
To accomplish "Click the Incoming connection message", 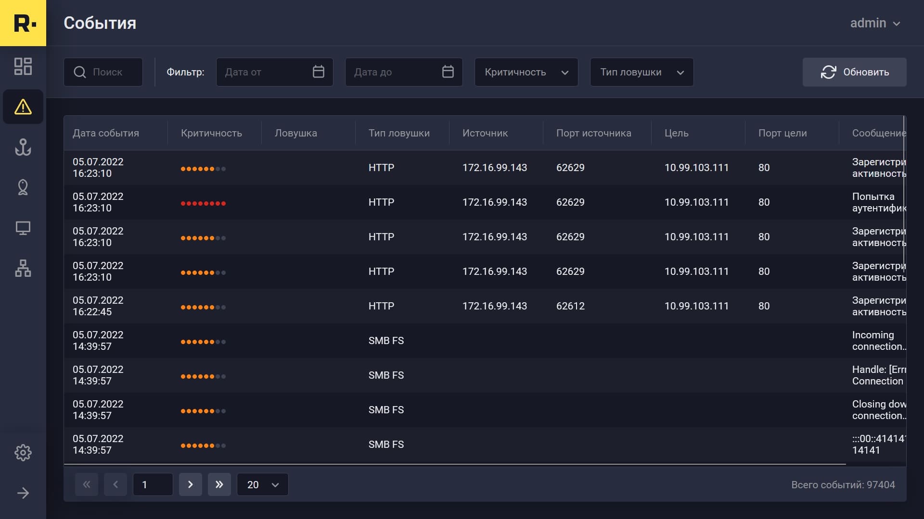I will [879, 341].
